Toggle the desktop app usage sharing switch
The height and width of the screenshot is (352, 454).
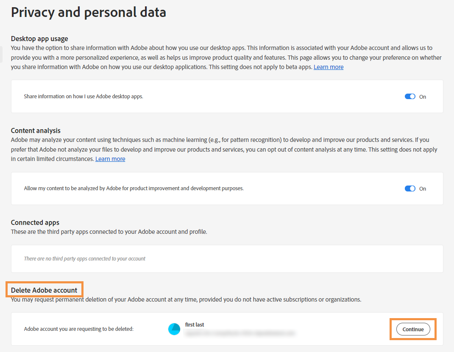point(409,97)
